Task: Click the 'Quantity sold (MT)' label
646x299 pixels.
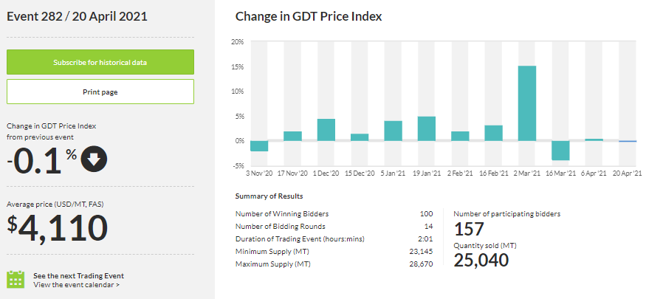Action: pos(485,245)
